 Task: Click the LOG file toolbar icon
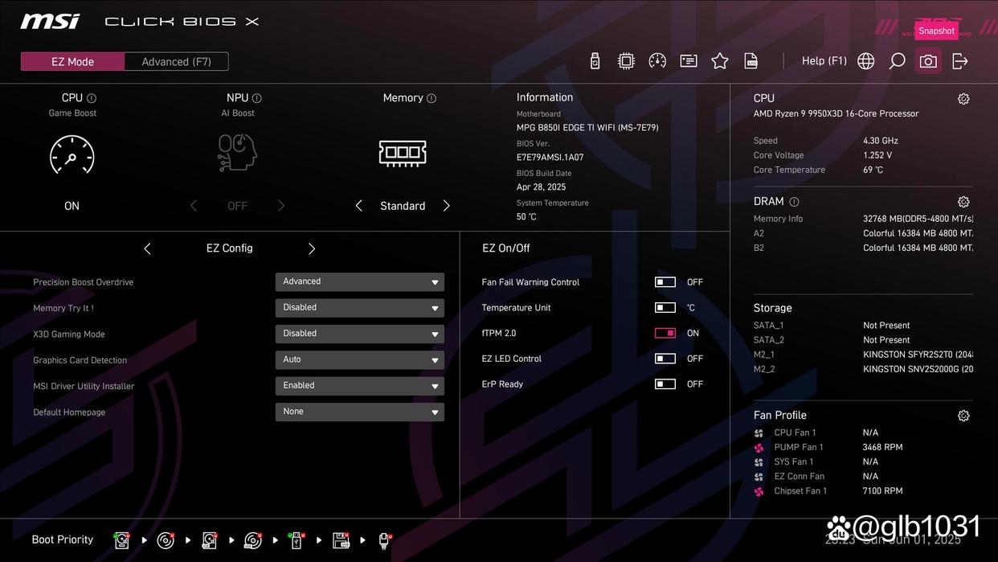(751, 61)
